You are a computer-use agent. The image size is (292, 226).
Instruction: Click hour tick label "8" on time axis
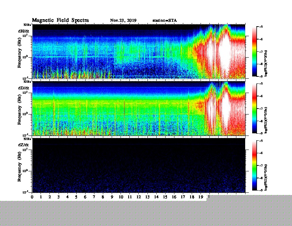coord(103,197)
